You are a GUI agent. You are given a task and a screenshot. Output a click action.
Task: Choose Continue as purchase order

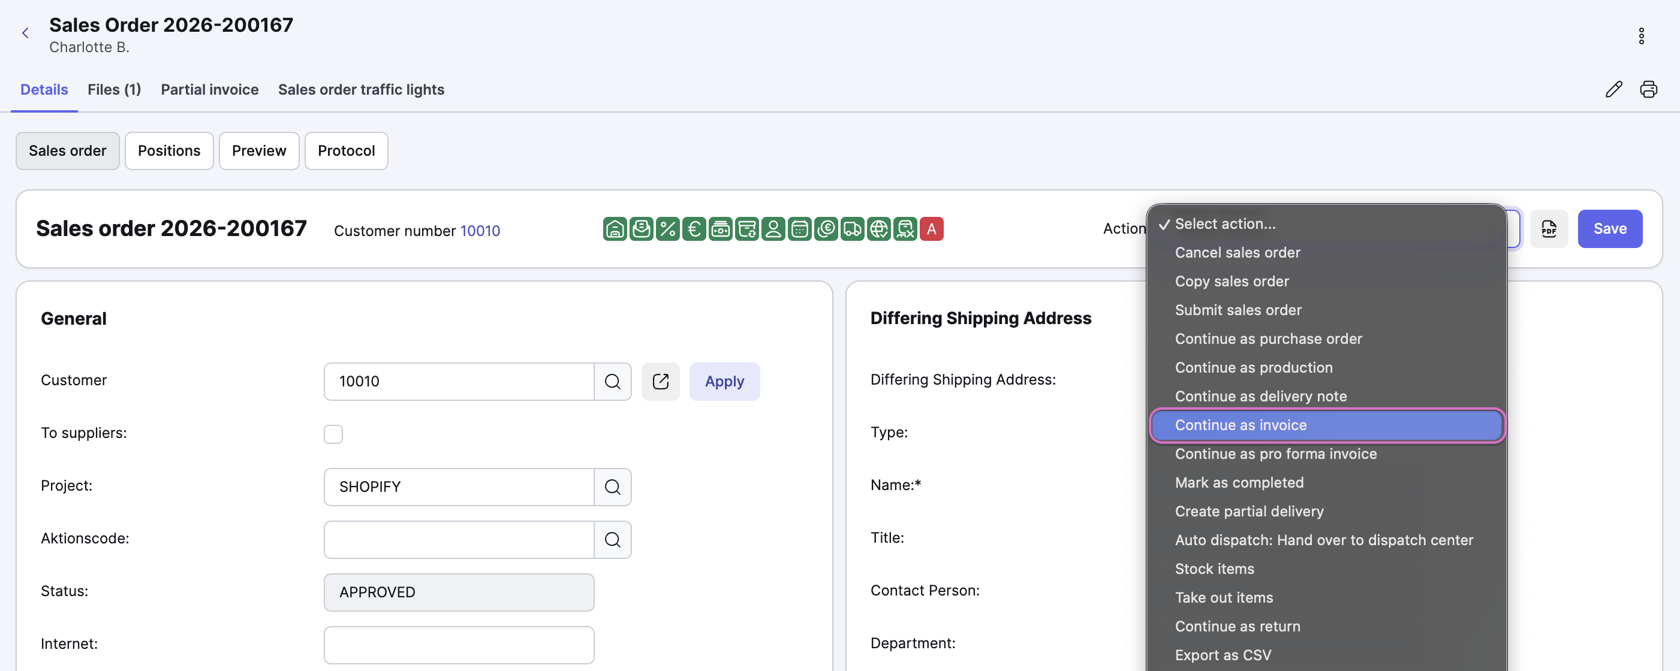coord(1326,338)
